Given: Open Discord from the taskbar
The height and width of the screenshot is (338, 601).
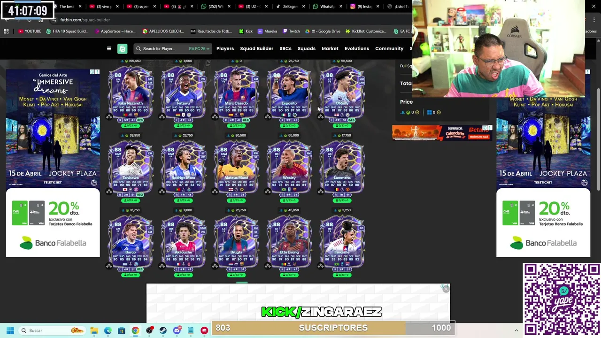Looking at the screenshot, I should 177,330.
